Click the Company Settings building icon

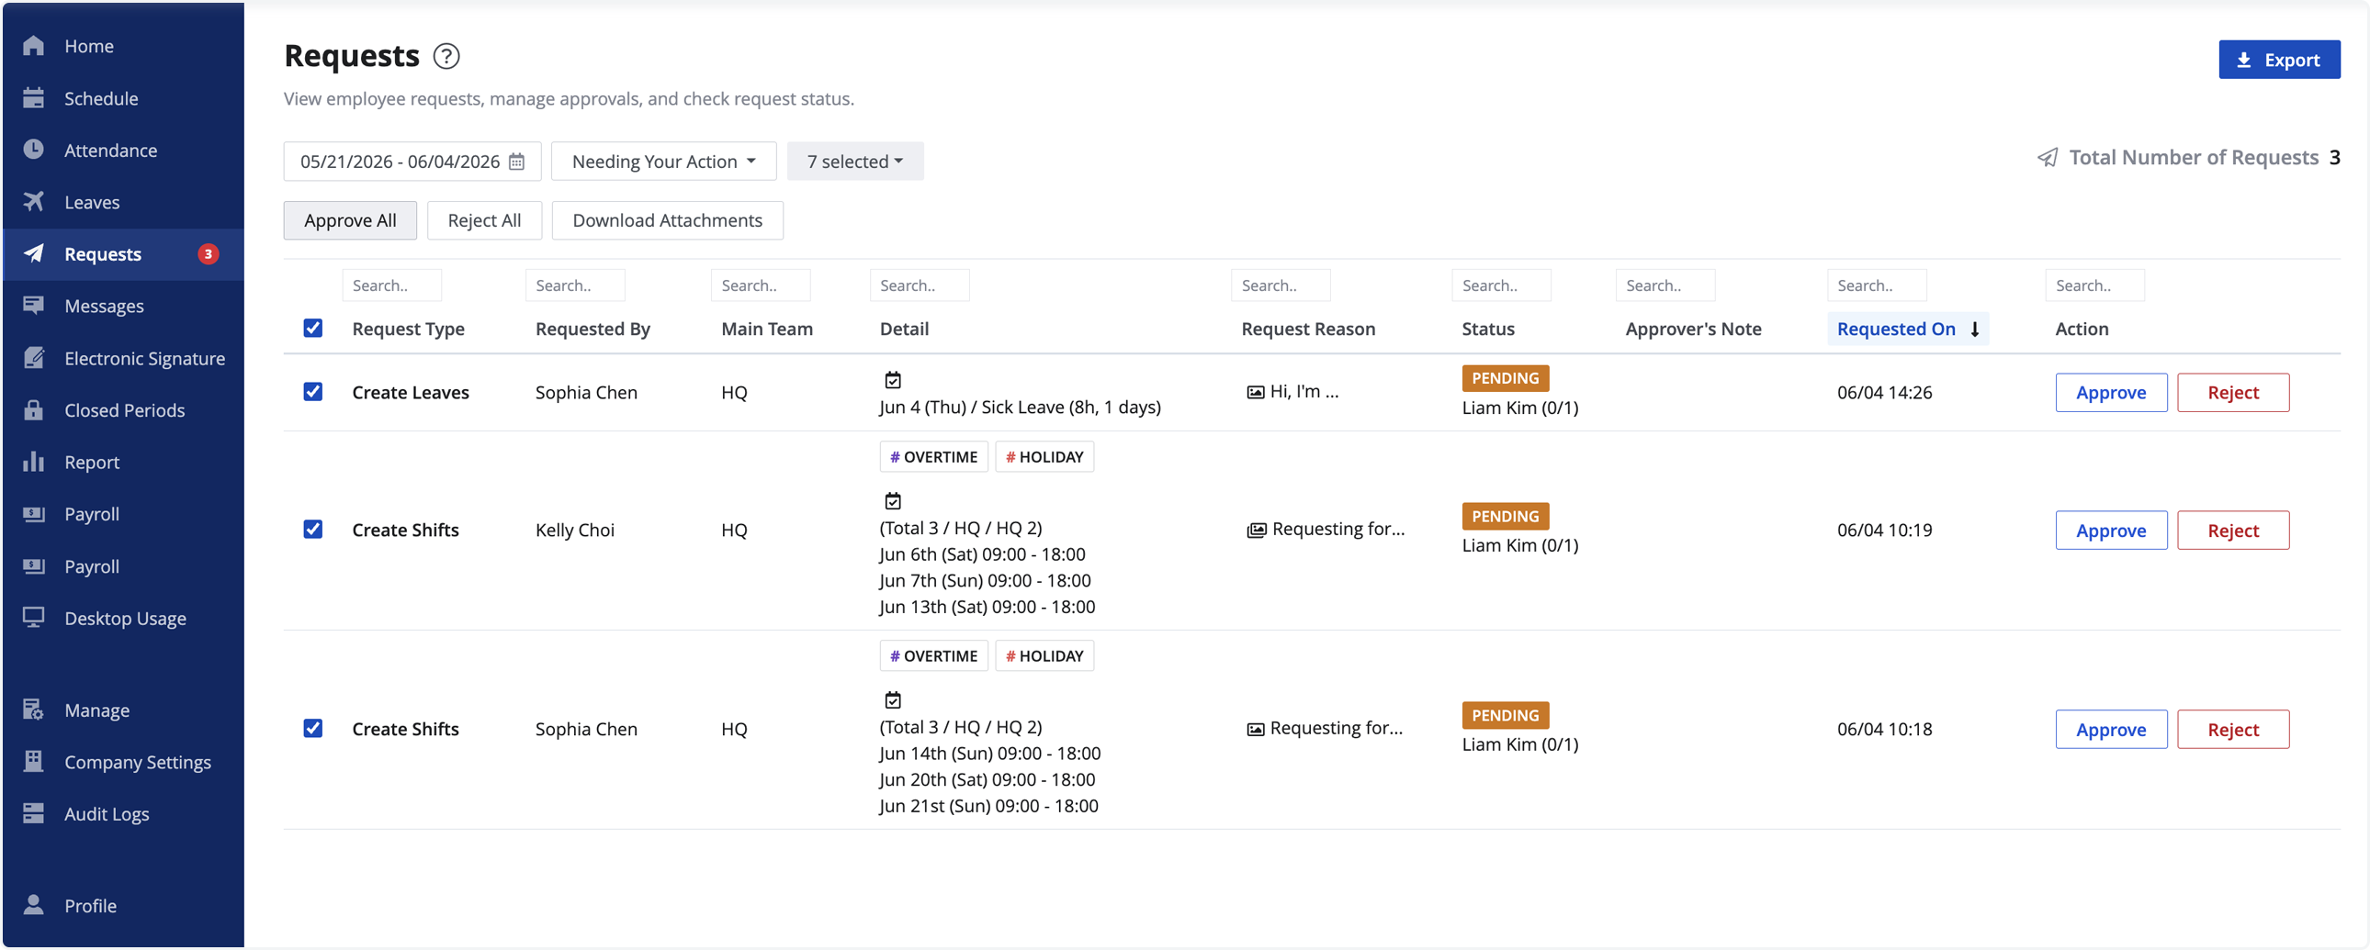(x=33, y=761)
